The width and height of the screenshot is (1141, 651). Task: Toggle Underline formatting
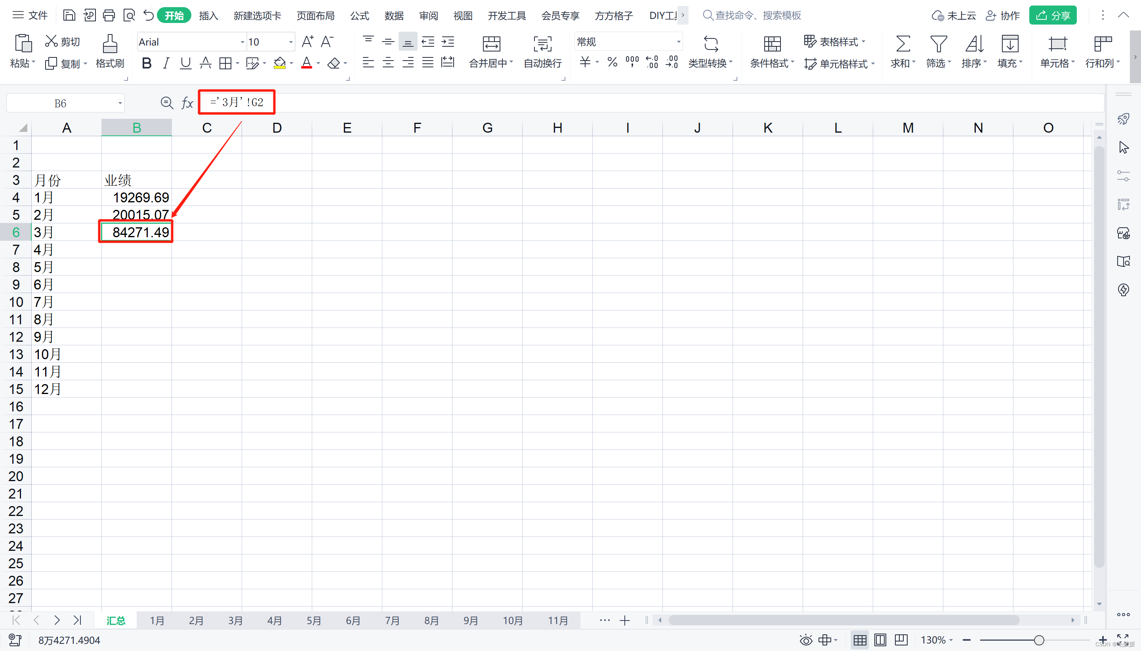pyautogui.click(x=185, y=63)
